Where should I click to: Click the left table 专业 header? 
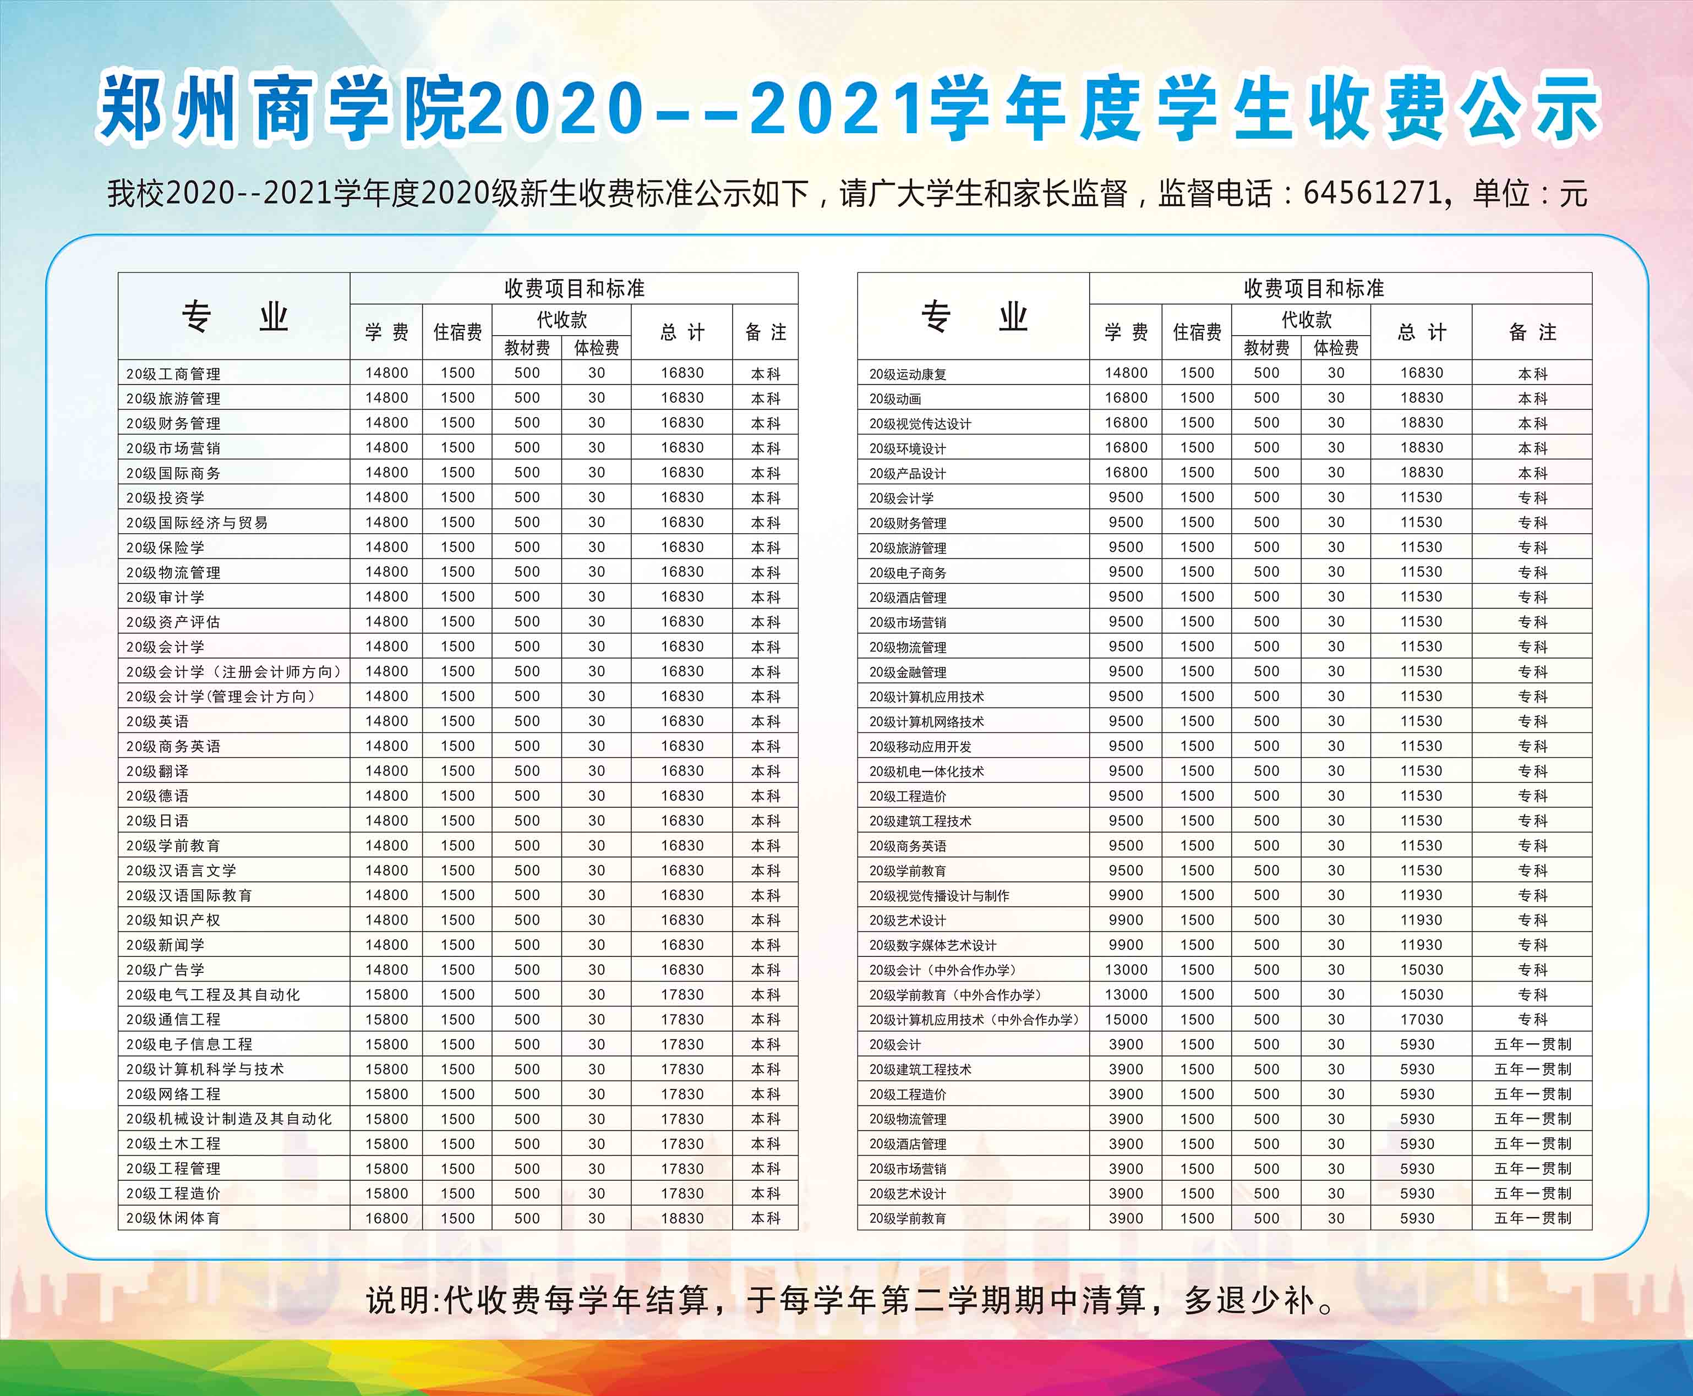[234, 317]
